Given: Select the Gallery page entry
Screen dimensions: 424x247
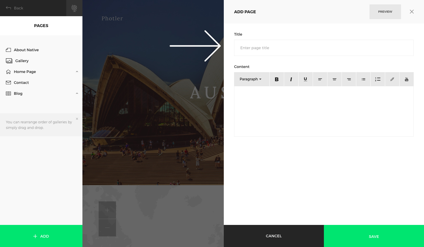Looking at the screenshot, I should (x=22, y=61).
